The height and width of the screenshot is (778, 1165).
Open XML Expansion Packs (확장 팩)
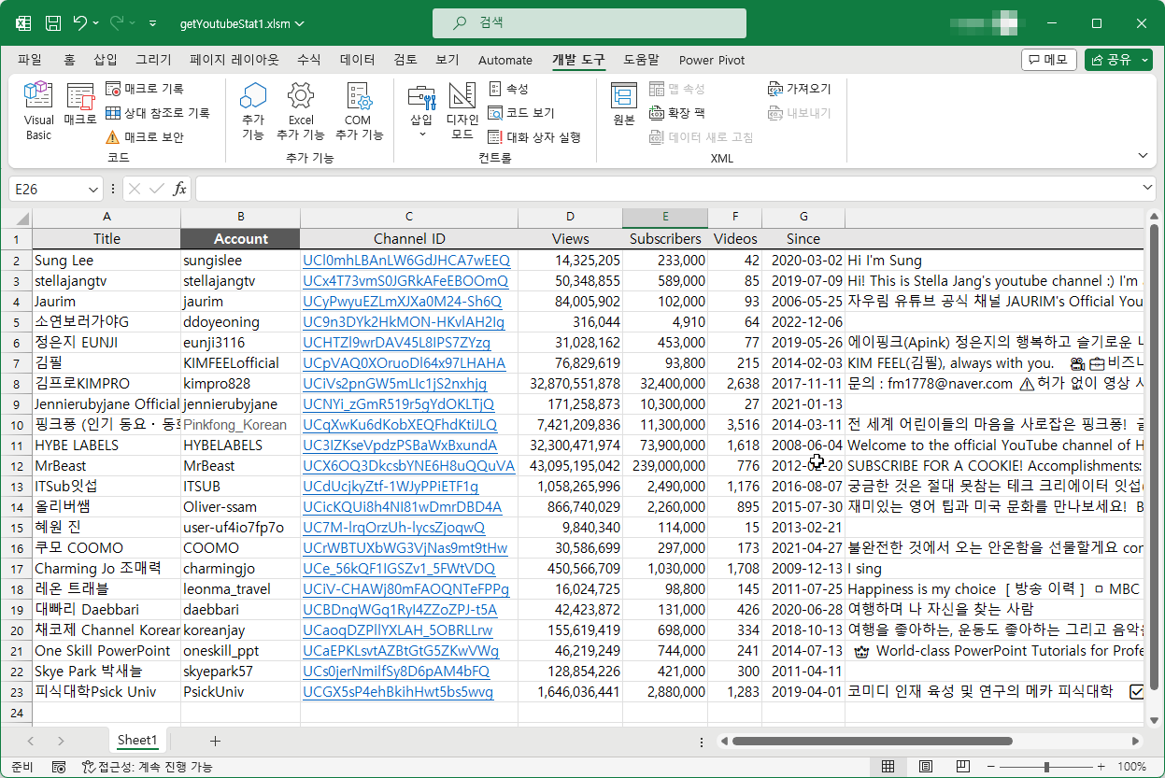[677, 113]
